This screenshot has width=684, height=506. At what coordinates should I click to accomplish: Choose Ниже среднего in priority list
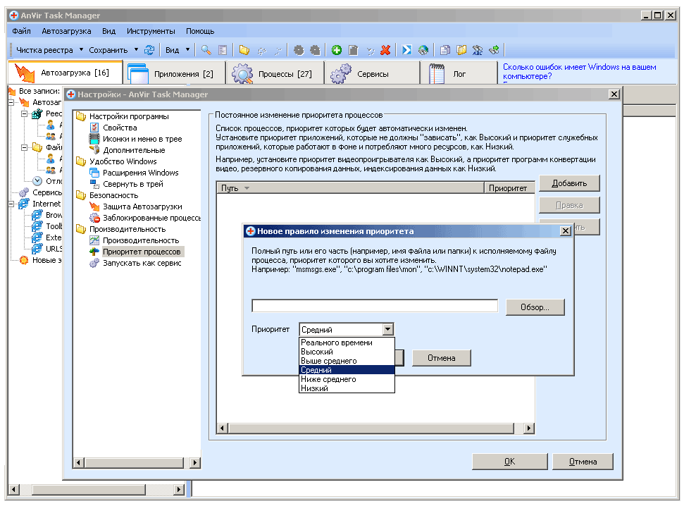point(328,379)
